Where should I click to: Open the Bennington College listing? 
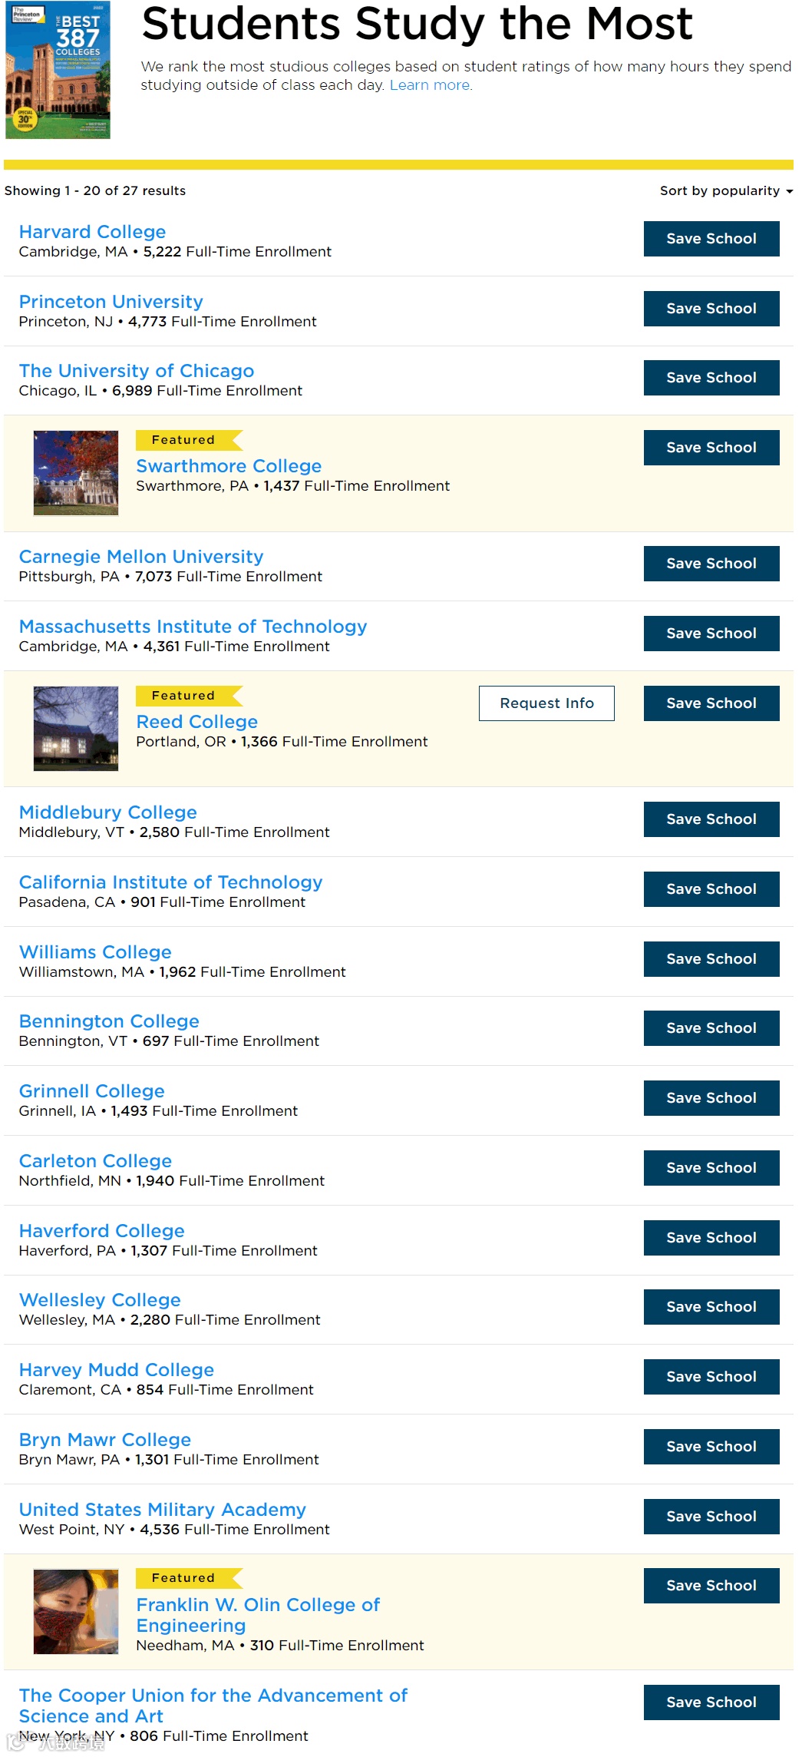pos(109,1021)
